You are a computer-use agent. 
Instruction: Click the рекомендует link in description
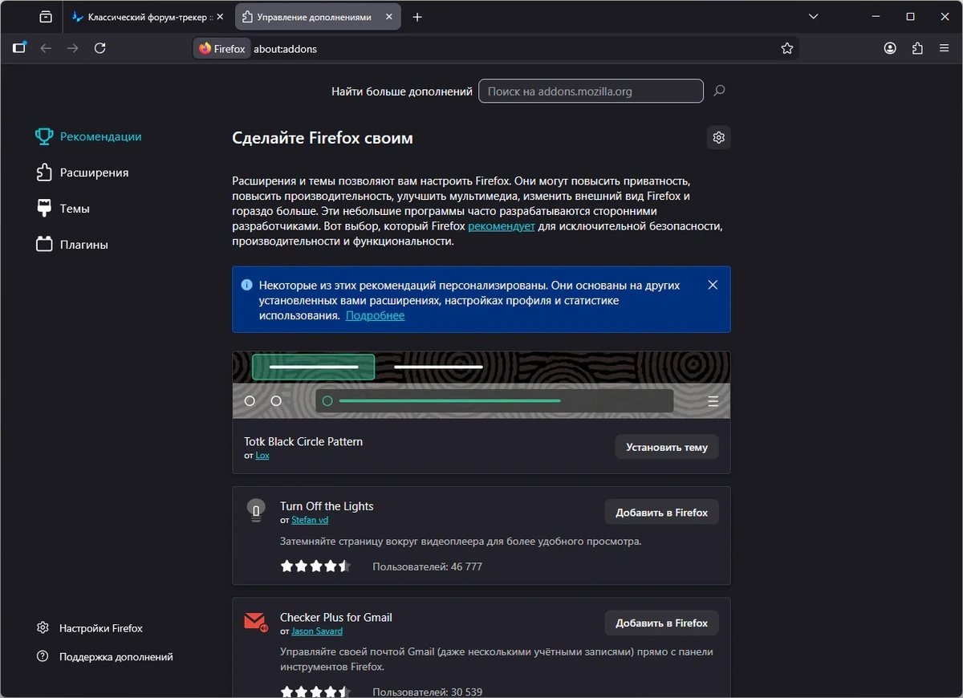(502, 226)
